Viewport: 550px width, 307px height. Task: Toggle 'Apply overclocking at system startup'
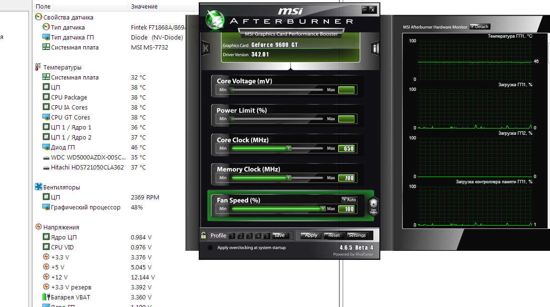(x=210, y=248)
